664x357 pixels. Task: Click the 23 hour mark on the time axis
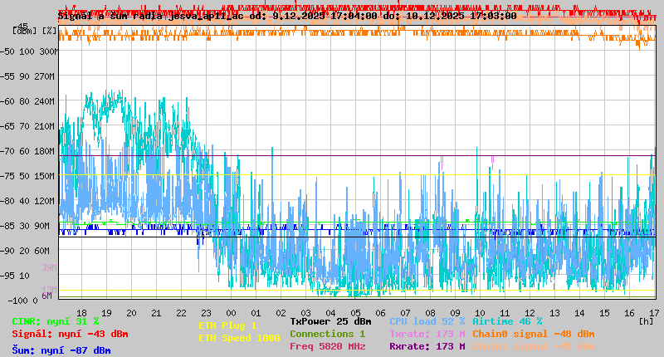click(x=206, y=313)
